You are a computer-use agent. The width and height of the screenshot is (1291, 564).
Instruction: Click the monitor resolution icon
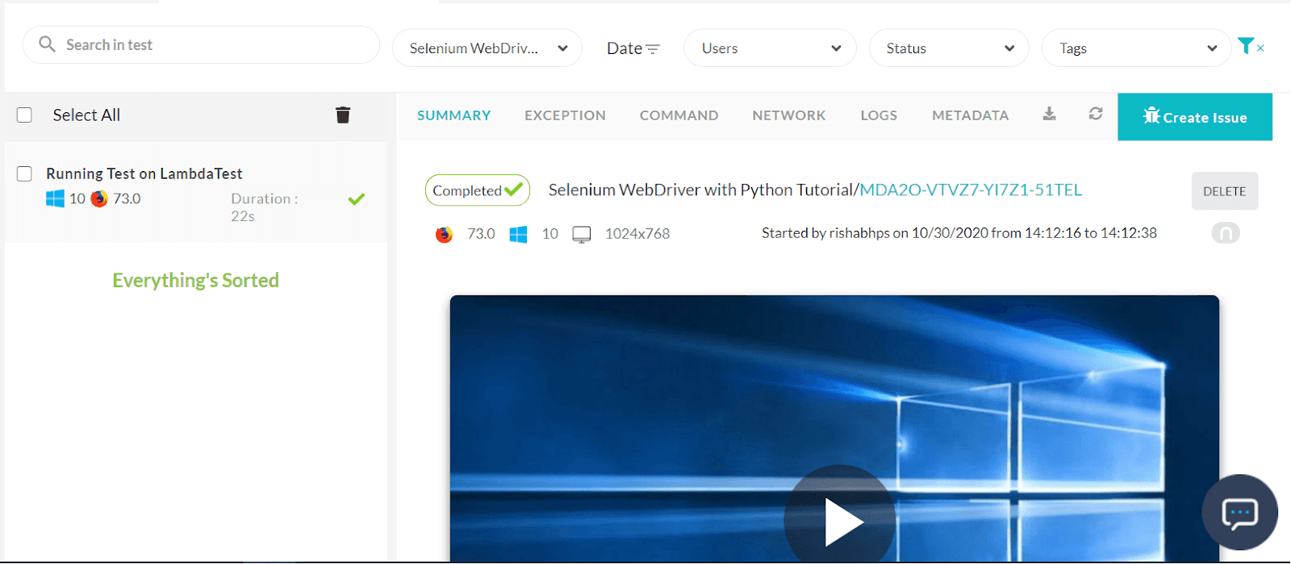tap(582, 235)
